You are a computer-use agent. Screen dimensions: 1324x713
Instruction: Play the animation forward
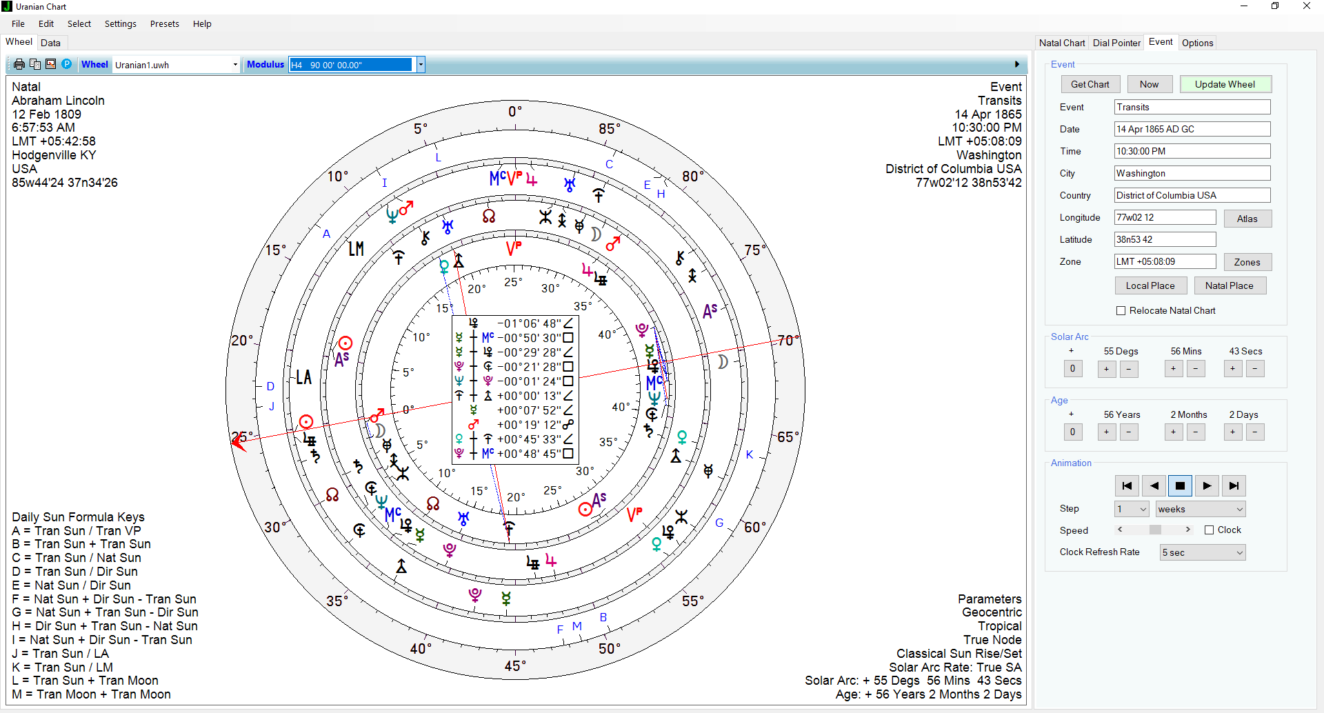[1207, 485]
